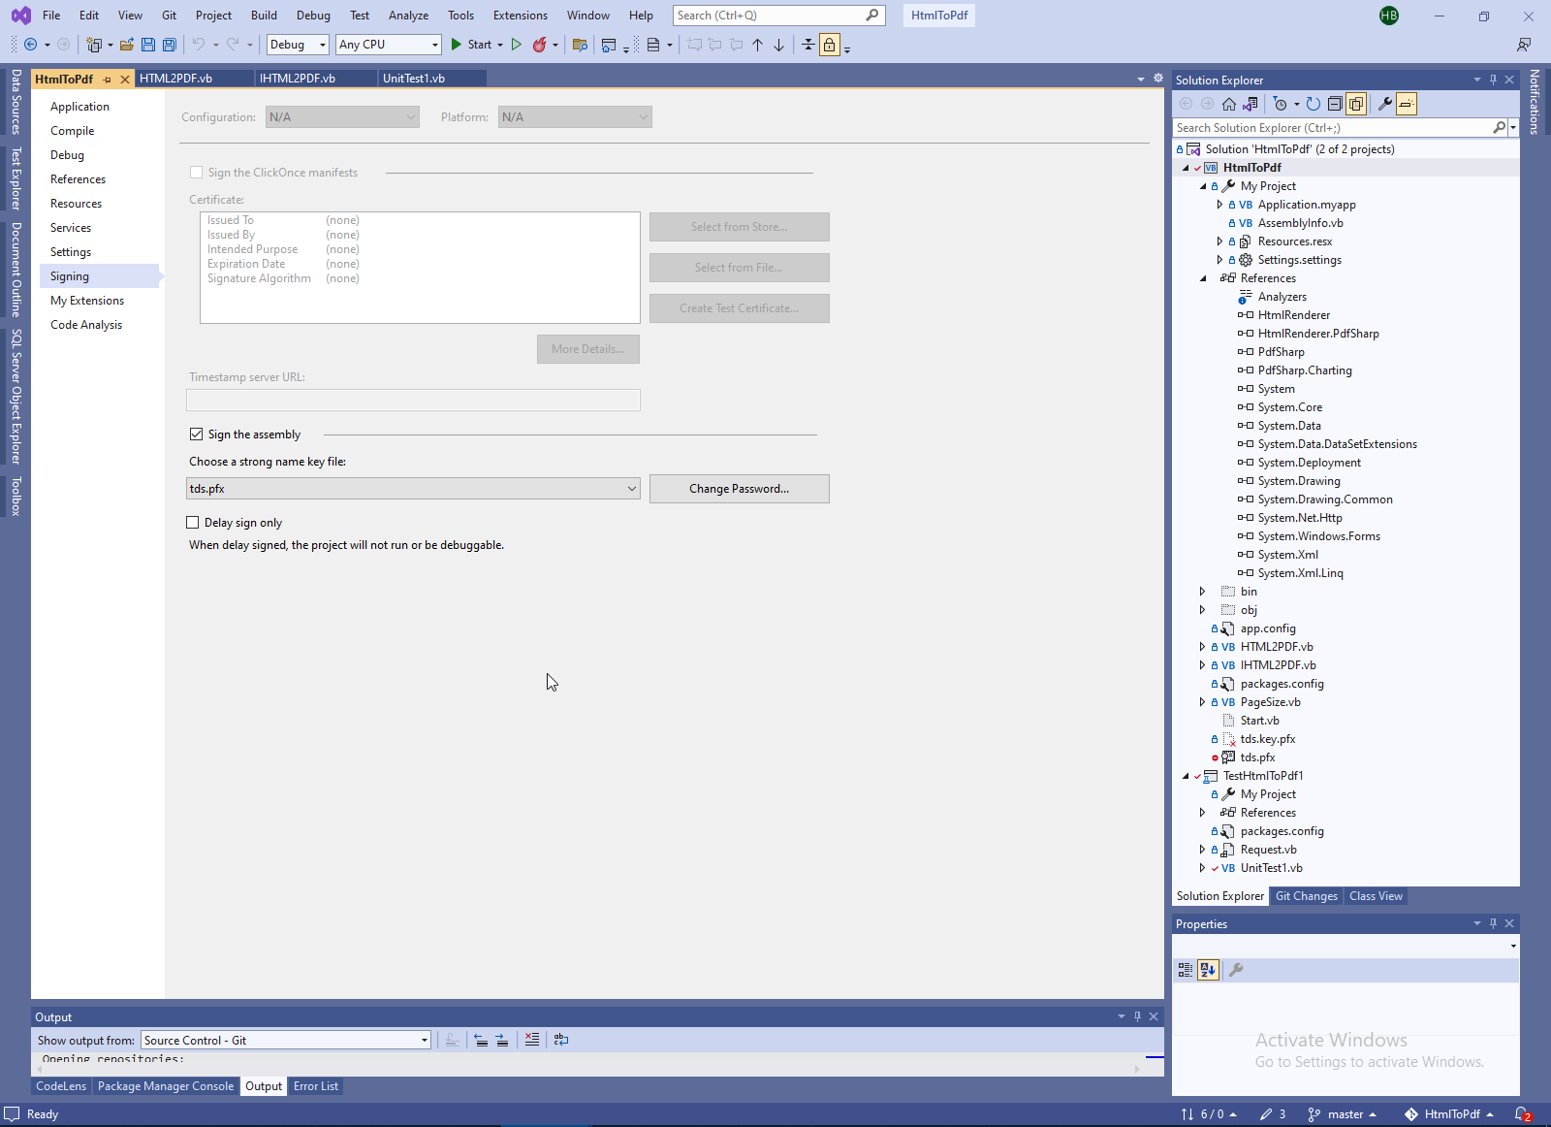1551x1127 pixels.
Task: Collapse the HtmlToPdf project node
Action: pos(1186,168)
